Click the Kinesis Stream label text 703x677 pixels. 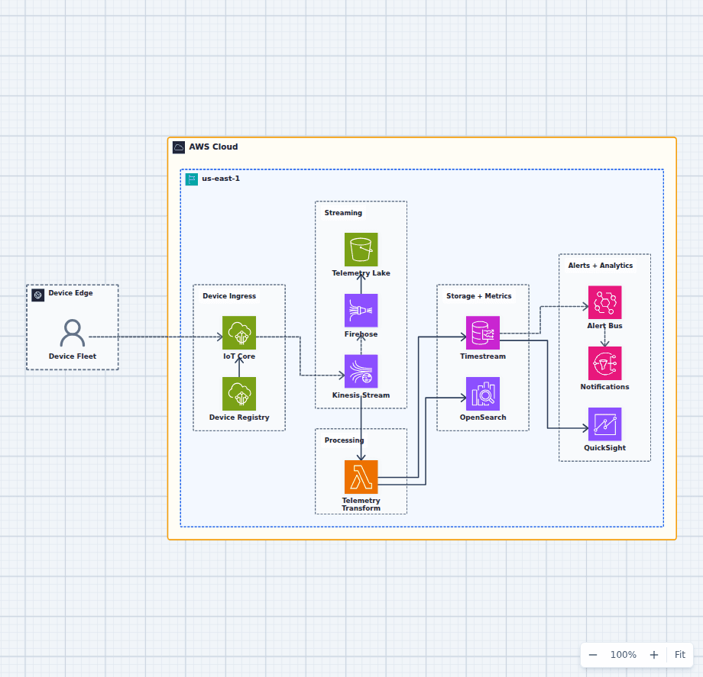point(361,395)
